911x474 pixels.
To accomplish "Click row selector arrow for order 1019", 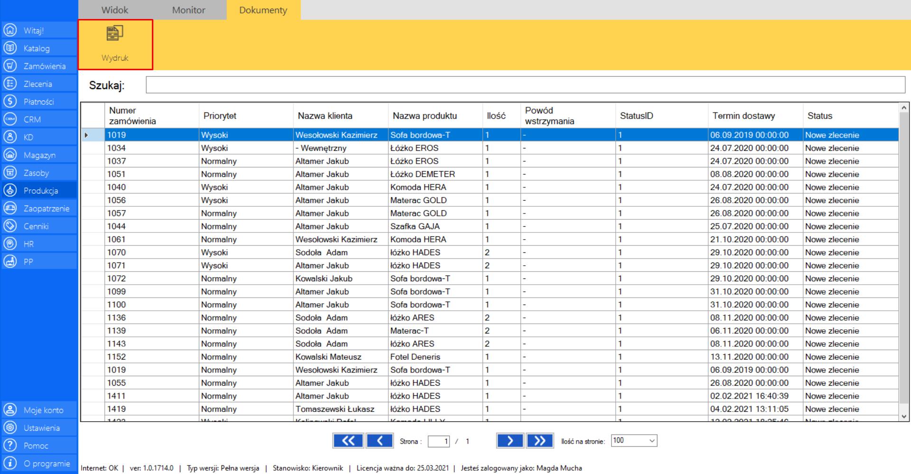I will tap(92, 135).
